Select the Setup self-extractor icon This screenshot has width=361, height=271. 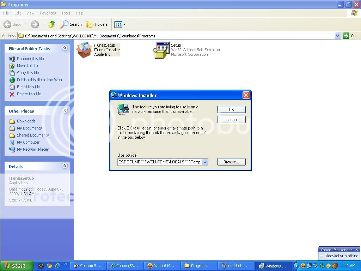(x=161, y=50)
